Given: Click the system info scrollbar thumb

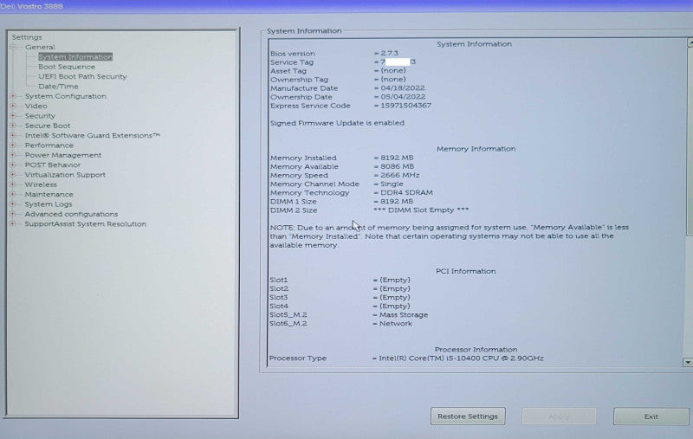Looking at the screenshot, I should [690, 141].
